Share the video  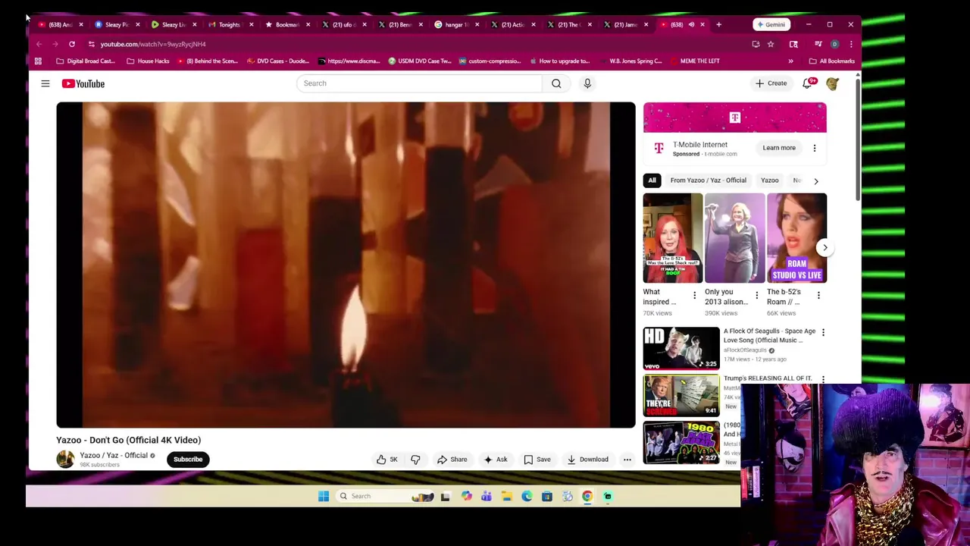452,460
